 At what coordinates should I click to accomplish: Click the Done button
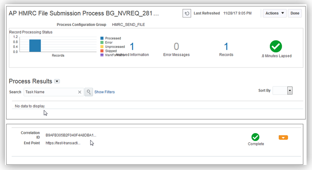click(x=295, y=13)
